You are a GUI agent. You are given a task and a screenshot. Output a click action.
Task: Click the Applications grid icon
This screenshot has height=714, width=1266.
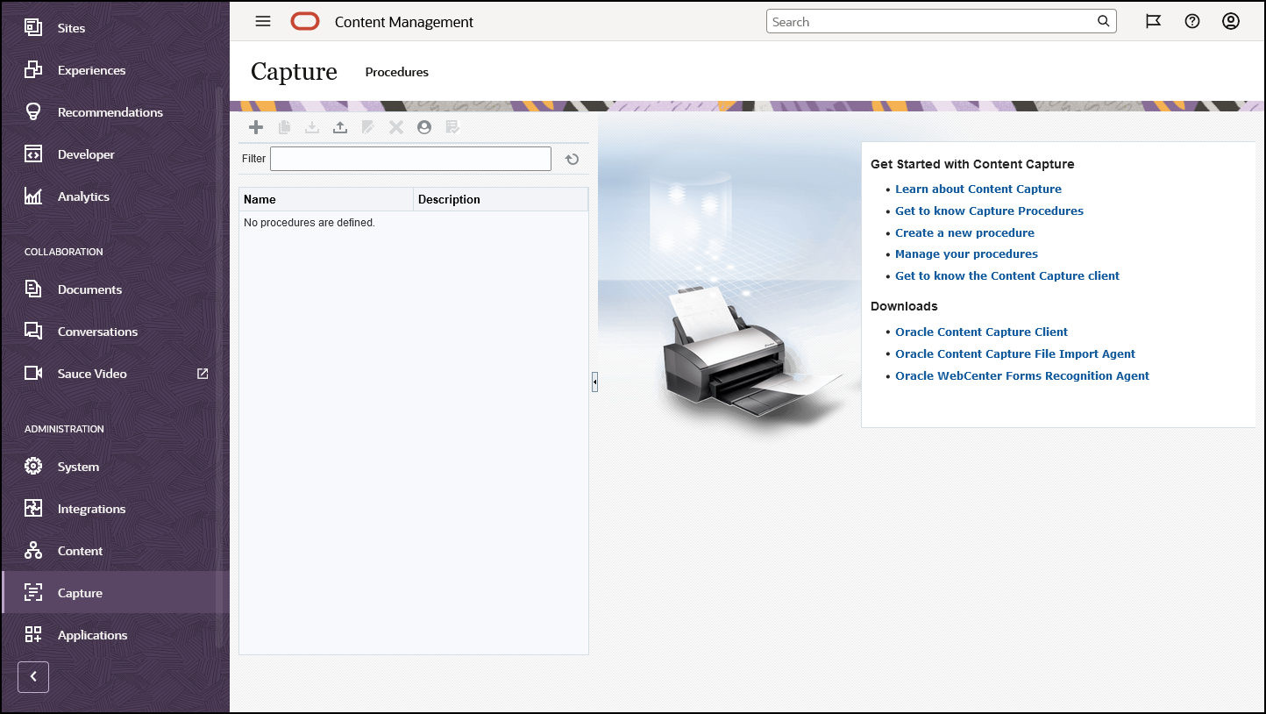33,634
